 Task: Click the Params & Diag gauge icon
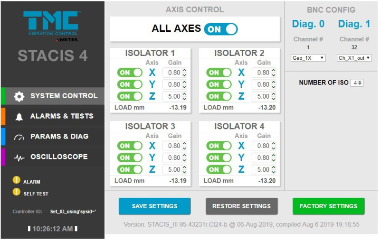(19, 137)
